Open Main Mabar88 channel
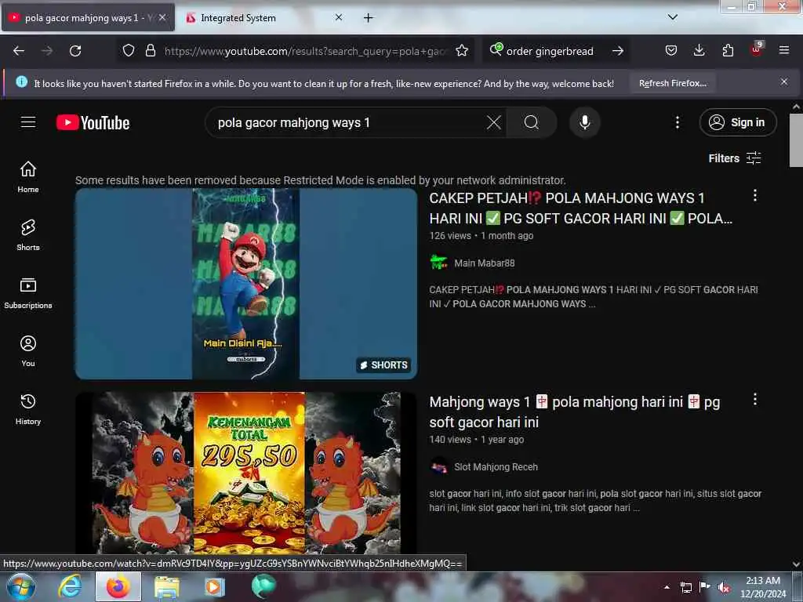Viewport: 803px width, 602px height. click(x=484, y=263)
